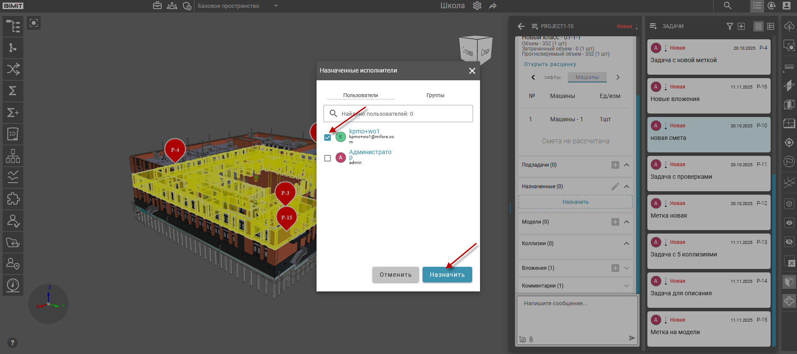Click the magnifier search icon in top bar
The image size is (797, 354).
(728, 6)
